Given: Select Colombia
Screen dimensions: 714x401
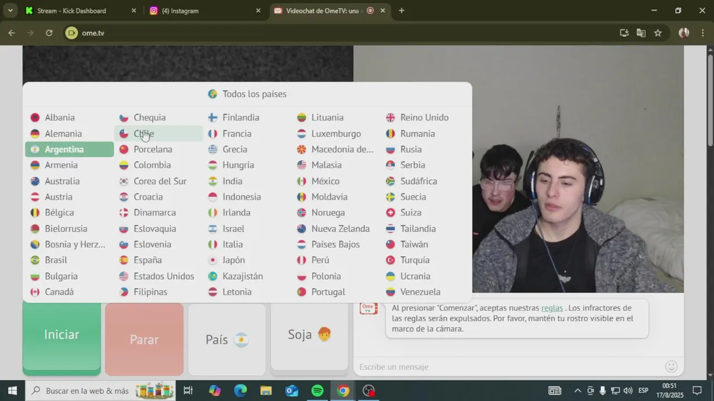Looking at the screenshot, I should click(x=158, y=165).
